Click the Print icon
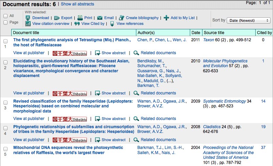The height and width of the screenshot is (166, 273). pos(80,18)
